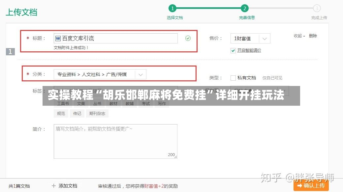The height and width of the screenshot is (192, 343).
Task: Click step 3 circle 完成上传
Action: [x=317, y=9]
